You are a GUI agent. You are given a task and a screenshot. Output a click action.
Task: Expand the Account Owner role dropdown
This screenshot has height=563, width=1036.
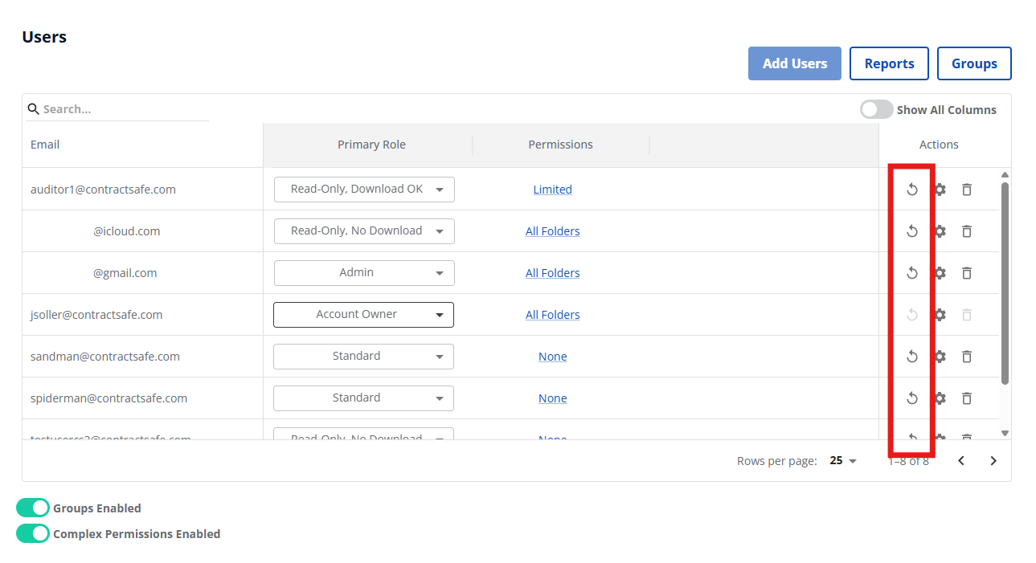[x=363, y=315]
